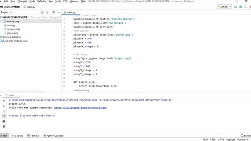This screenshot has height=141, width=251.
Task: Open the Refactor menu
Action: [x=42, y=1]
